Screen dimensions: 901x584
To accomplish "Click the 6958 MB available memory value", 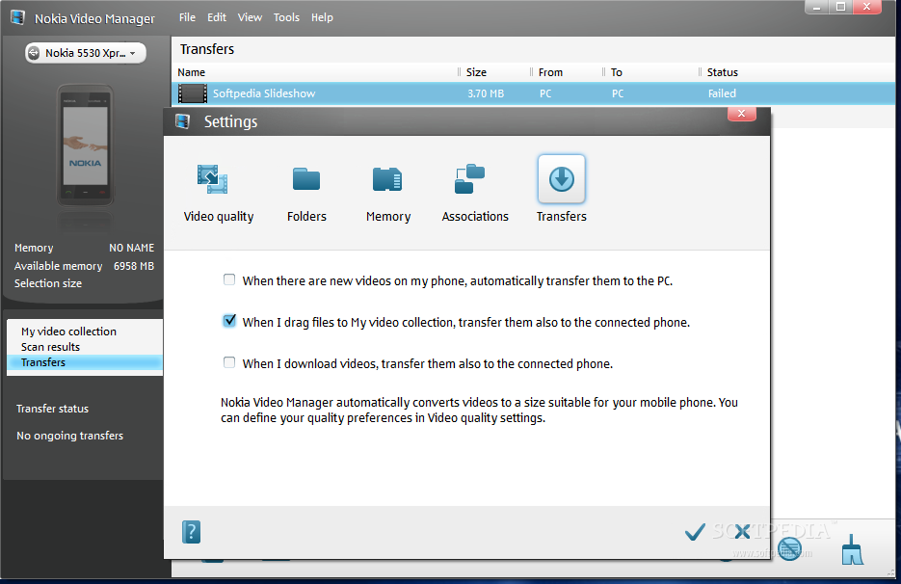I will point(134,266).
